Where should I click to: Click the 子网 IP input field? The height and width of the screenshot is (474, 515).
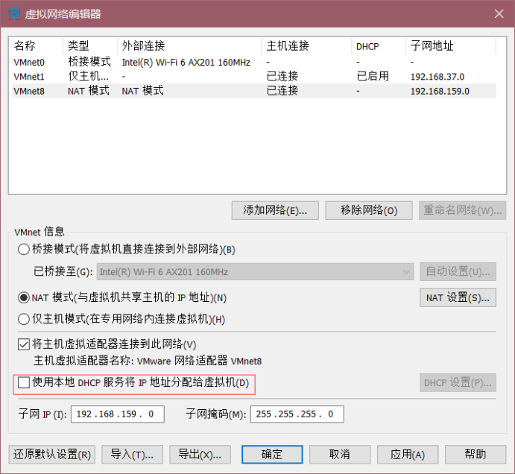click(x=118, y=414)
